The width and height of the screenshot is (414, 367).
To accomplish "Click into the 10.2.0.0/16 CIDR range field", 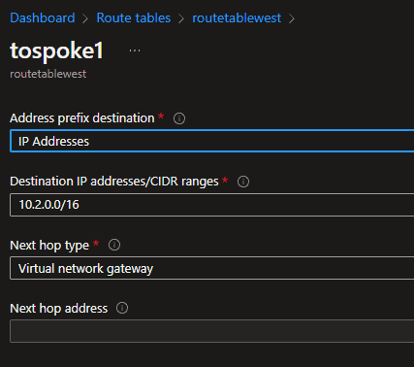I will click(x=212, y=205).
